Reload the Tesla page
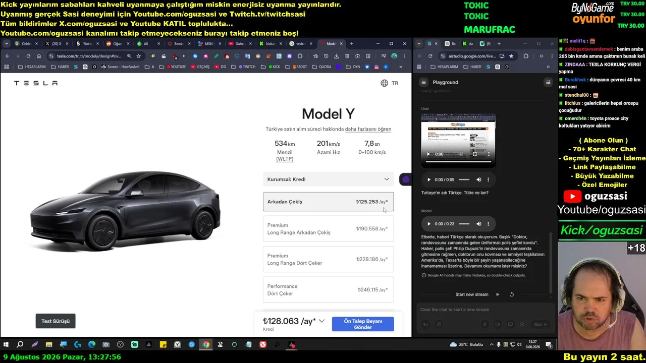 (x=28, y=56)
